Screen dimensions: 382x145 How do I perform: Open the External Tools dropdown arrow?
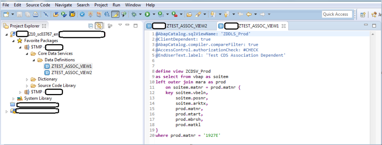[x=181, y=14]
